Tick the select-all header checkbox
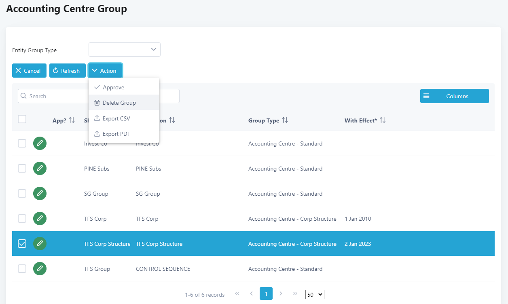 [22, 119]
